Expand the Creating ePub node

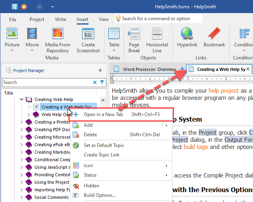coord(21,145)
